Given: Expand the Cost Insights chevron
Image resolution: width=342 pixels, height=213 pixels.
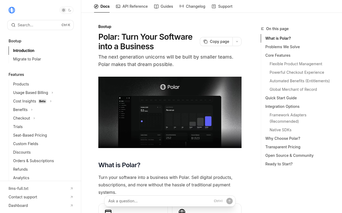Looking at the screenshot, I should [x=51, y=101].
